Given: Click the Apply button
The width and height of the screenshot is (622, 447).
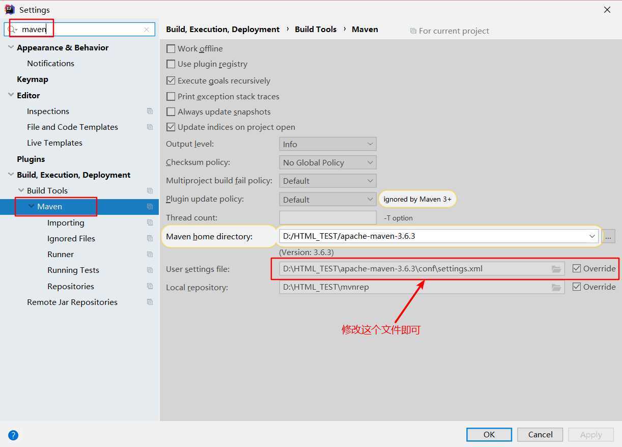Looking at the screenshot, I should tap(591, 434).
